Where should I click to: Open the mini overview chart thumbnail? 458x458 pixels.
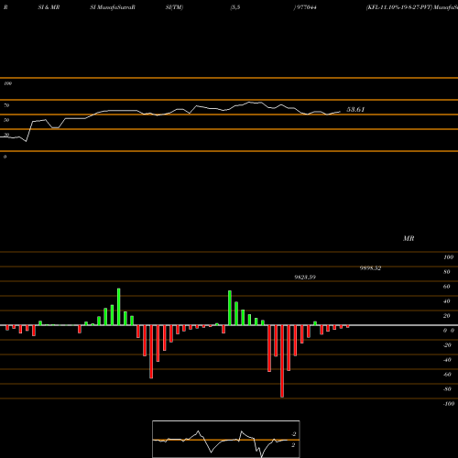tap(226, 439)
